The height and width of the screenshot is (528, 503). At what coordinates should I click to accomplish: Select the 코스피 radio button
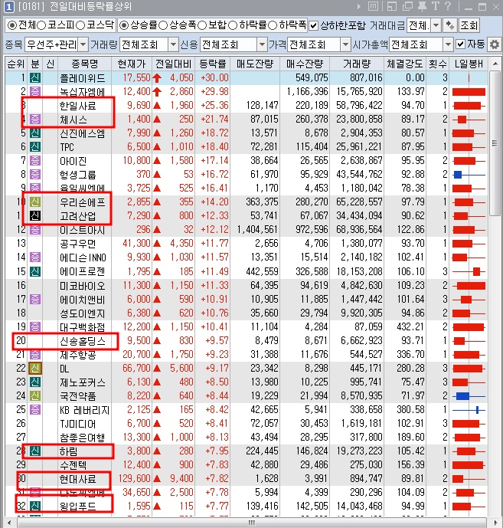click(x=41, y=25)
